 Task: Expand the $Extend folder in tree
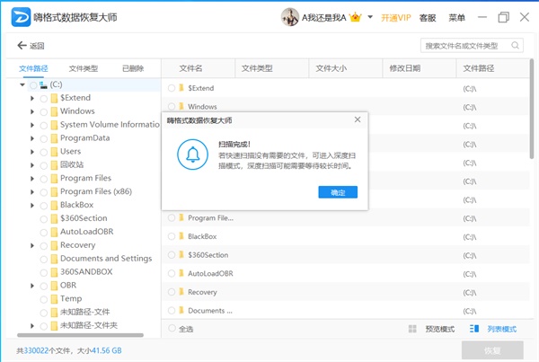[32, 98]
